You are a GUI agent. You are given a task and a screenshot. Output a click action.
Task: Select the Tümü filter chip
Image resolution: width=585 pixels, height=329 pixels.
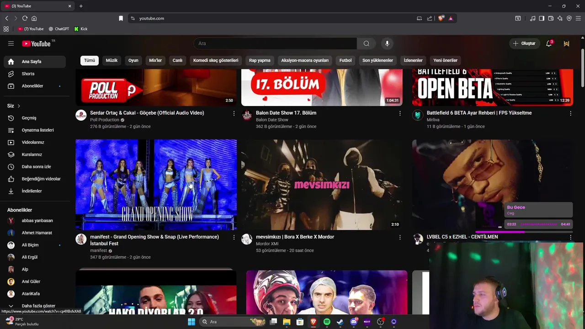pyautogui.click(x=90, y=60)
